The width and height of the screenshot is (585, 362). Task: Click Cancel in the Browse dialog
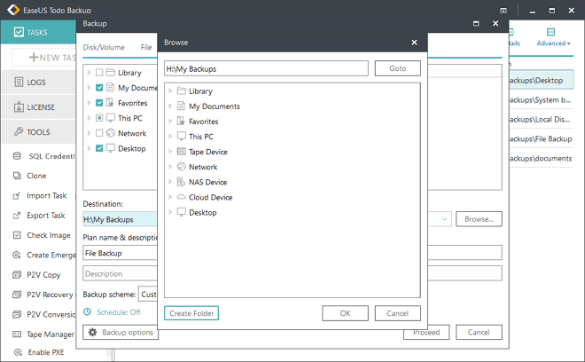click(x=398, y=313)
